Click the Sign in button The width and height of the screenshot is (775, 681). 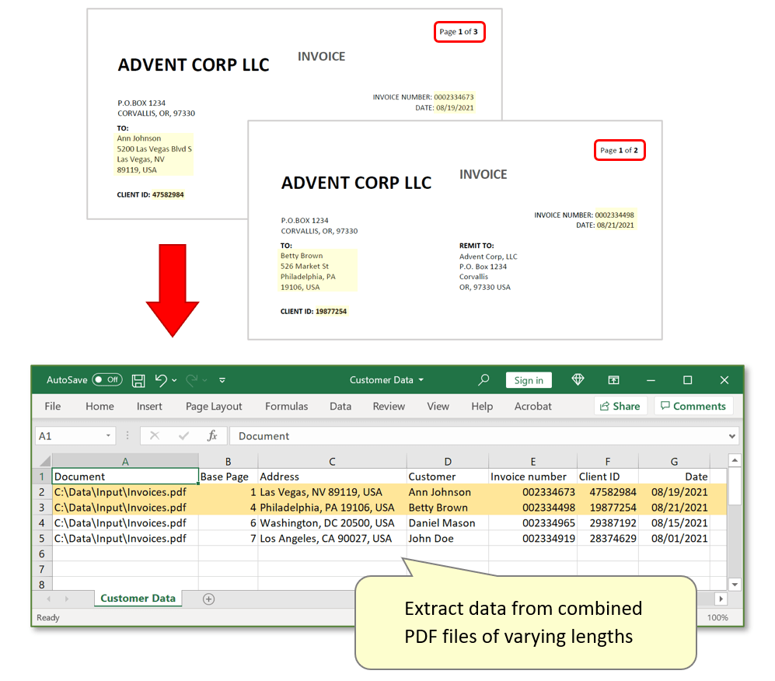(529, 380)
